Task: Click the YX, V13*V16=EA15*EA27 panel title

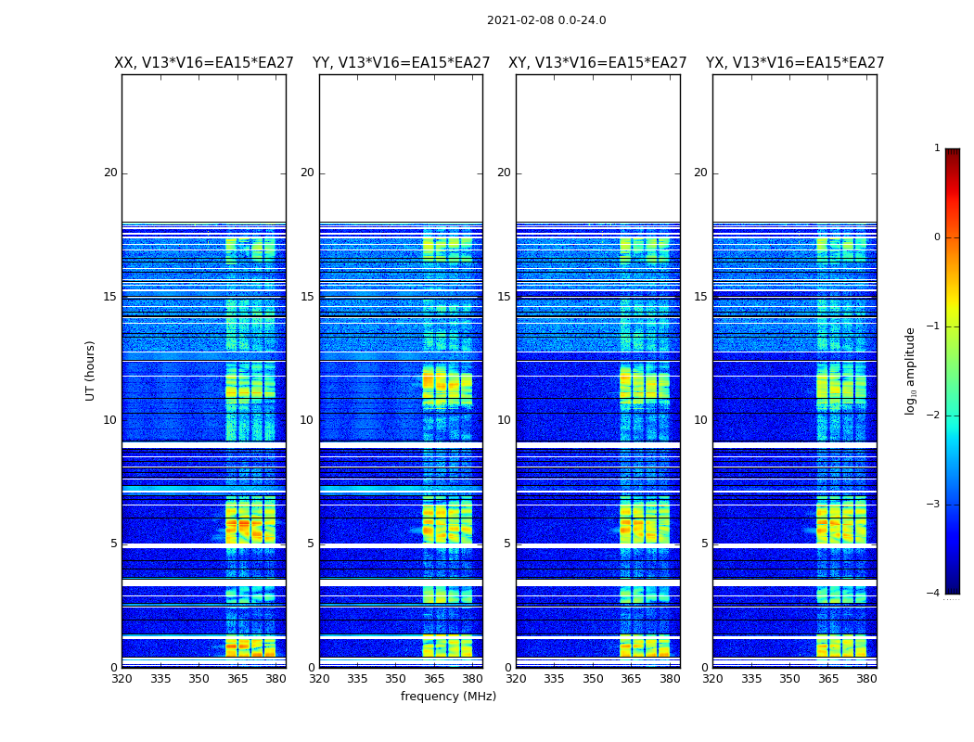Action: pyautogui.click(x=794, y=63)
